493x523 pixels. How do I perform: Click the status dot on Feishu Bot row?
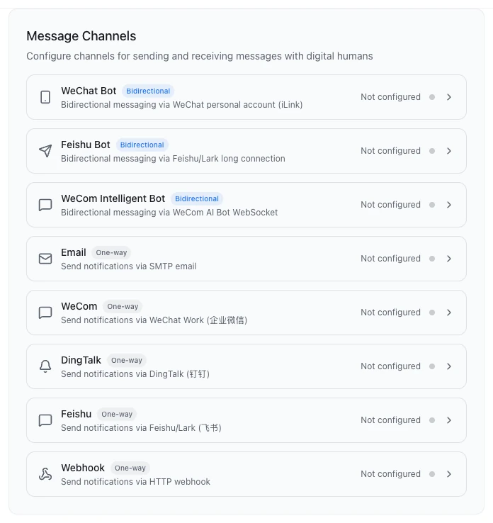pos(432,151)
